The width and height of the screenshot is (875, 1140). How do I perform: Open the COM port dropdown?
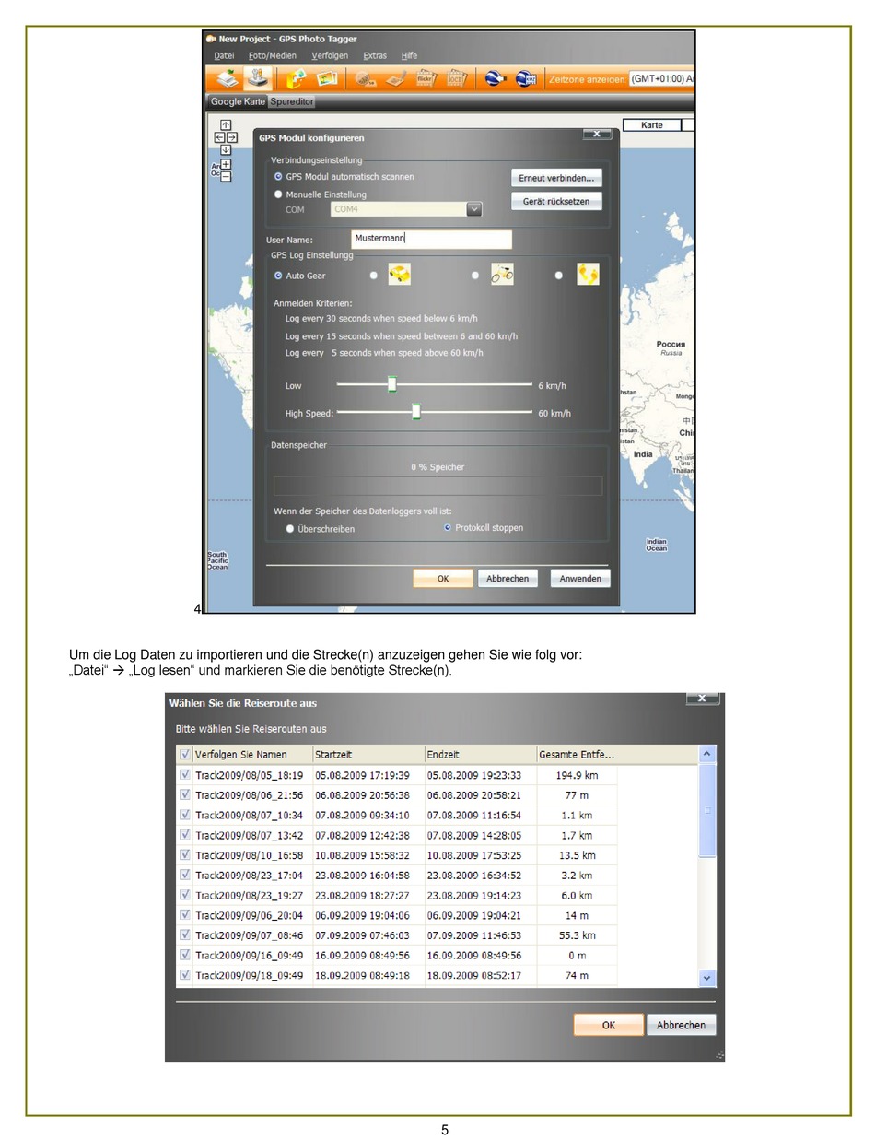coord(474,209)
